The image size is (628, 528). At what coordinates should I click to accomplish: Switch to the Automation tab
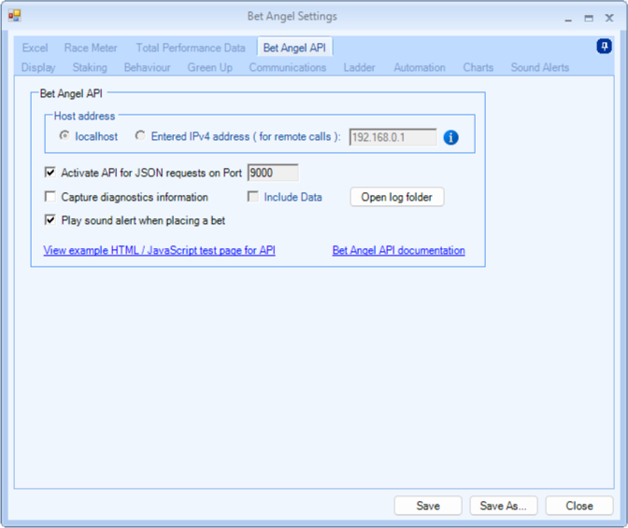tap(420, 67)
